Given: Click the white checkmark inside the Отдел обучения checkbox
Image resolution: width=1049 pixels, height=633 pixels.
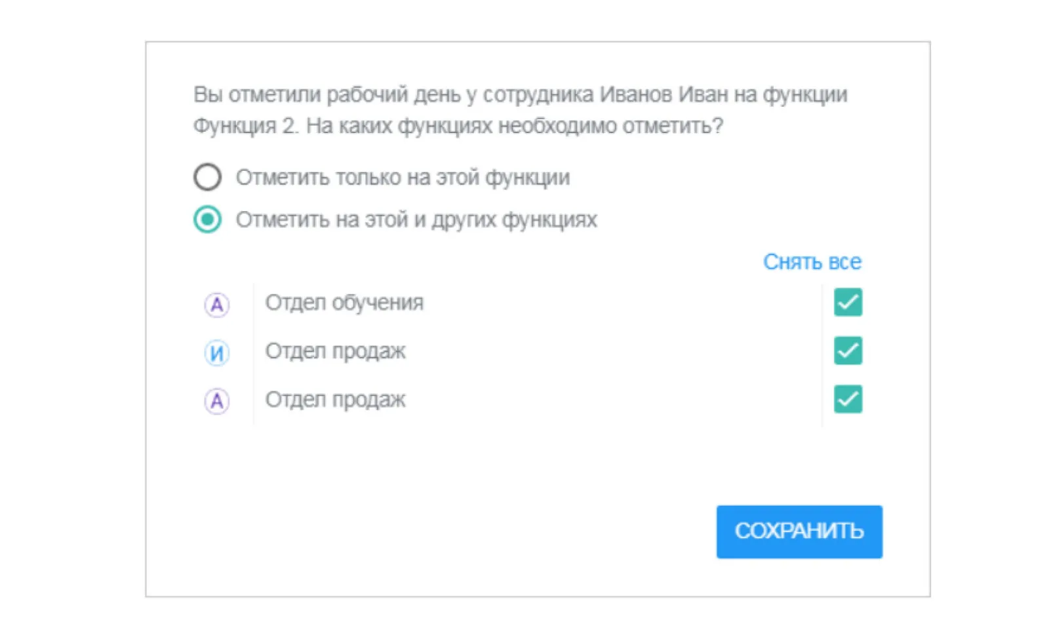Looking at the screenshot, I should coord(848,302).
